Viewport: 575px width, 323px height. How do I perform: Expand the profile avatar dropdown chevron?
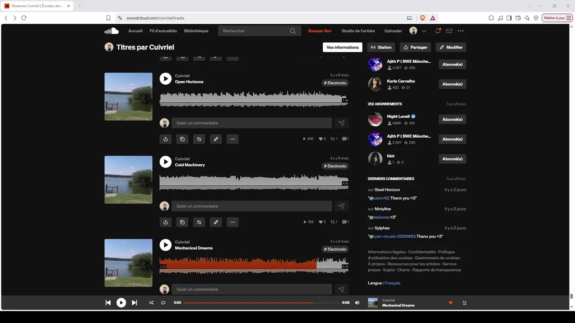424,31
